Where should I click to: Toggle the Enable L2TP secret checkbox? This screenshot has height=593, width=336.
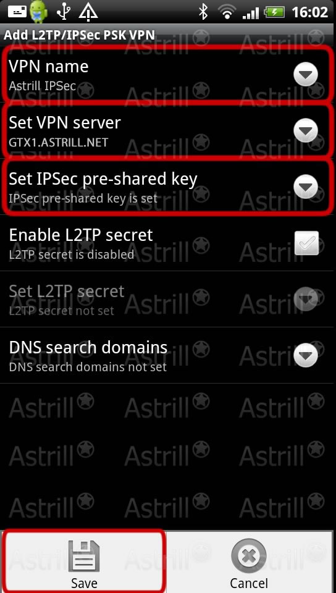click(306, 243)
